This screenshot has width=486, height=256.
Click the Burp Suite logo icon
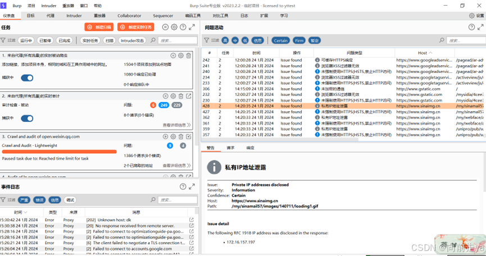point(3,6)
